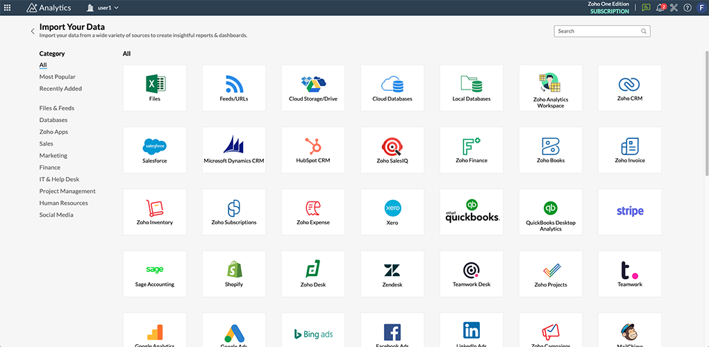Filter by Social Media category

[56, 214]
